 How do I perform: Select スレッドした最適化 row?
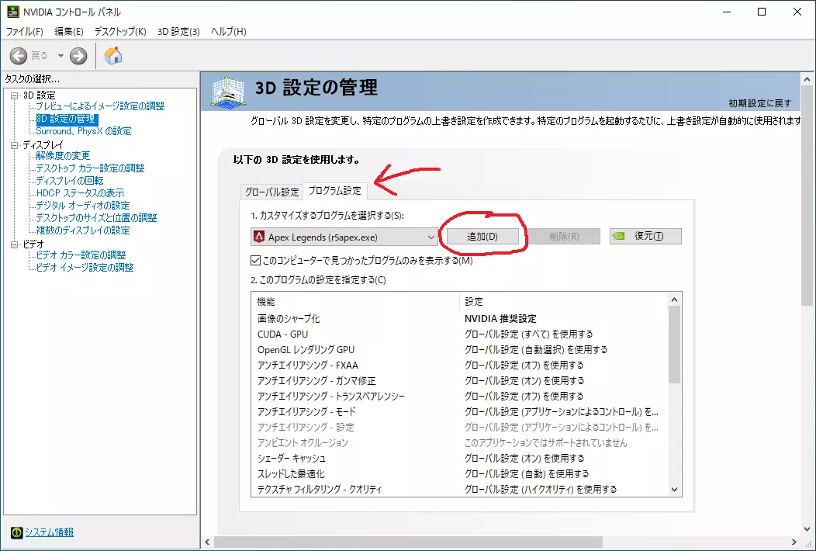[459, 474]
